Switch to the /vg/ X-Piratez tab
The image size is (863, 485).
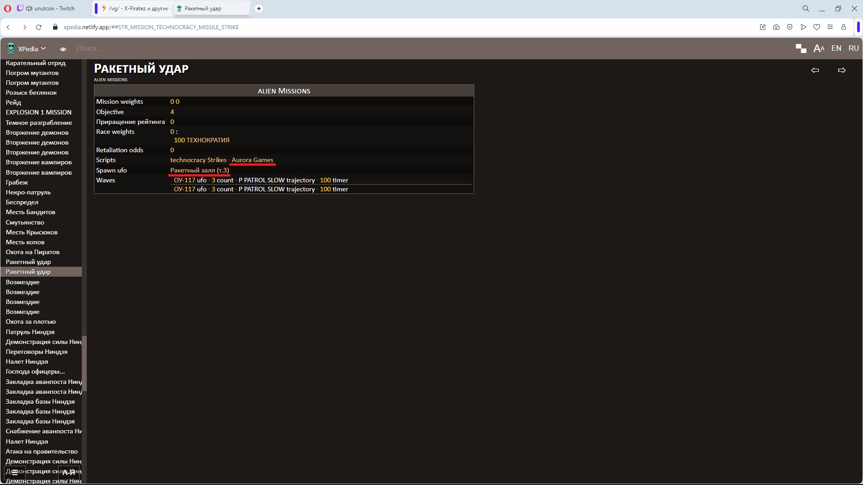135,9
